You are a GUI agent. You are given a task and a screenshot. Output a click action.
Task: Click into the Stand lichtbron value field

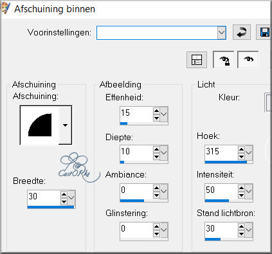[221, 230]
